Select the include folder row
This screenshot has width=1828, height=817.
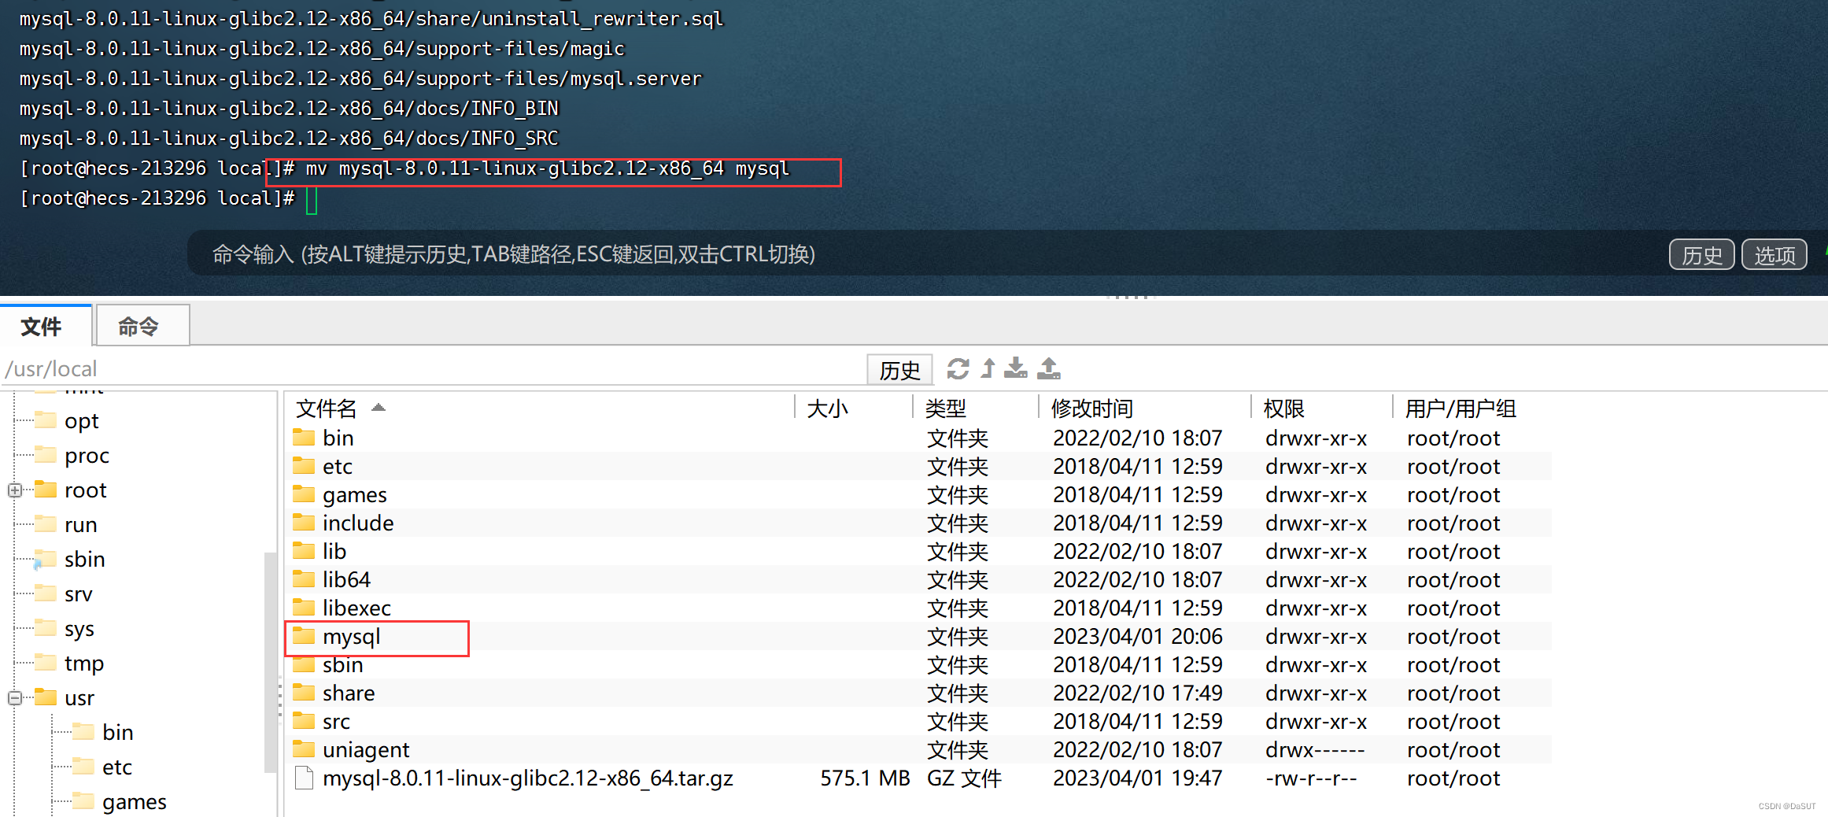[x=918, y=523]
